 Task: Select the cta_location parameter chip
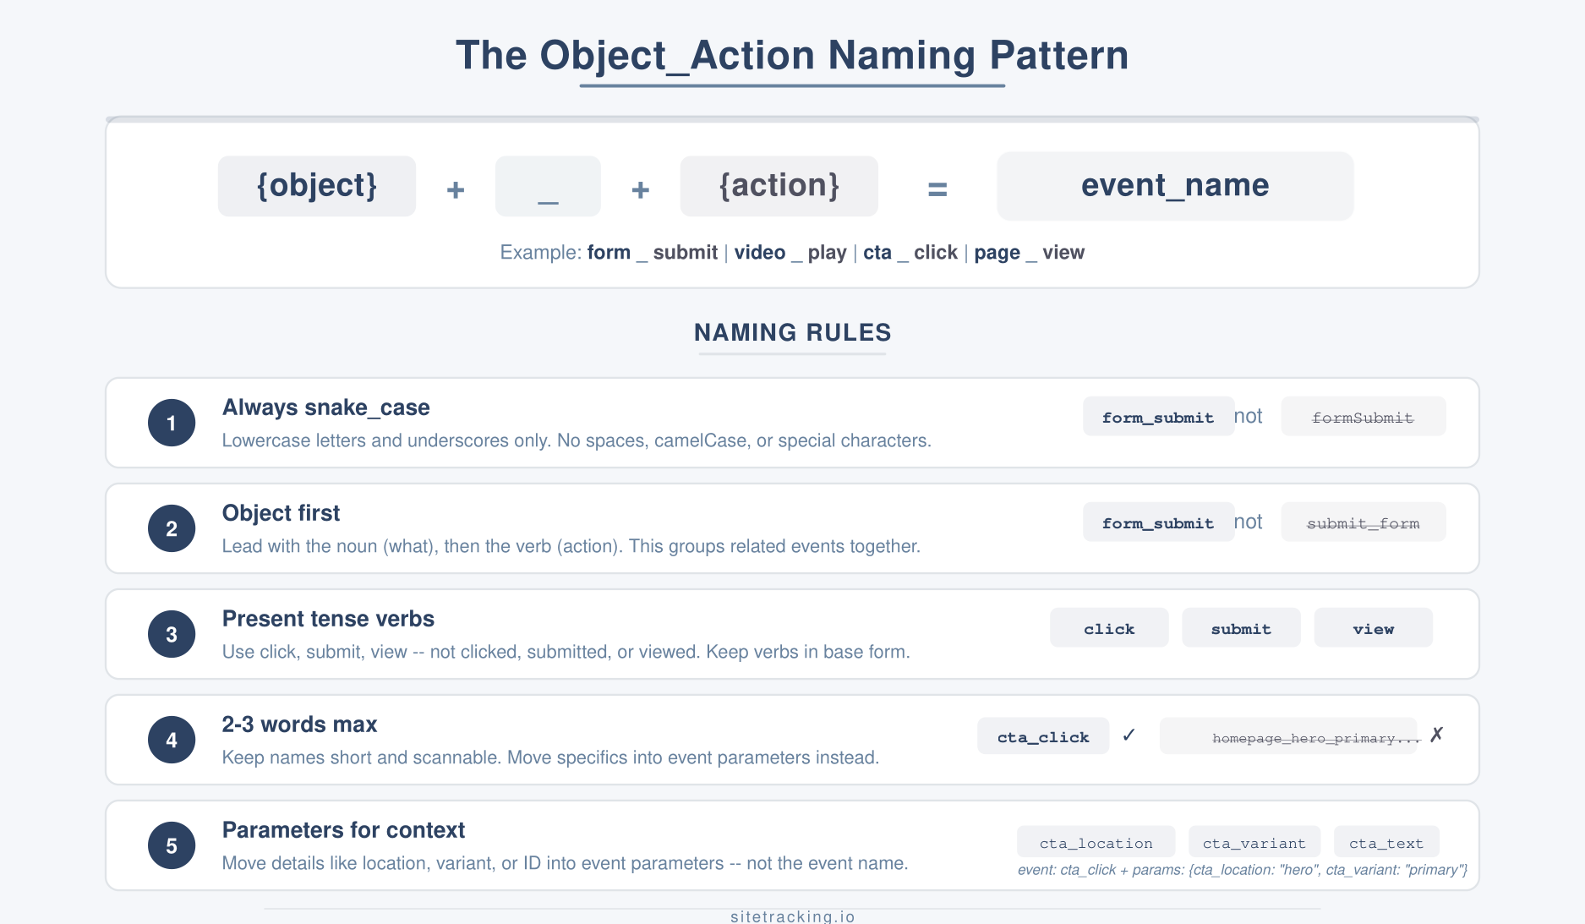coord(1096,842)
